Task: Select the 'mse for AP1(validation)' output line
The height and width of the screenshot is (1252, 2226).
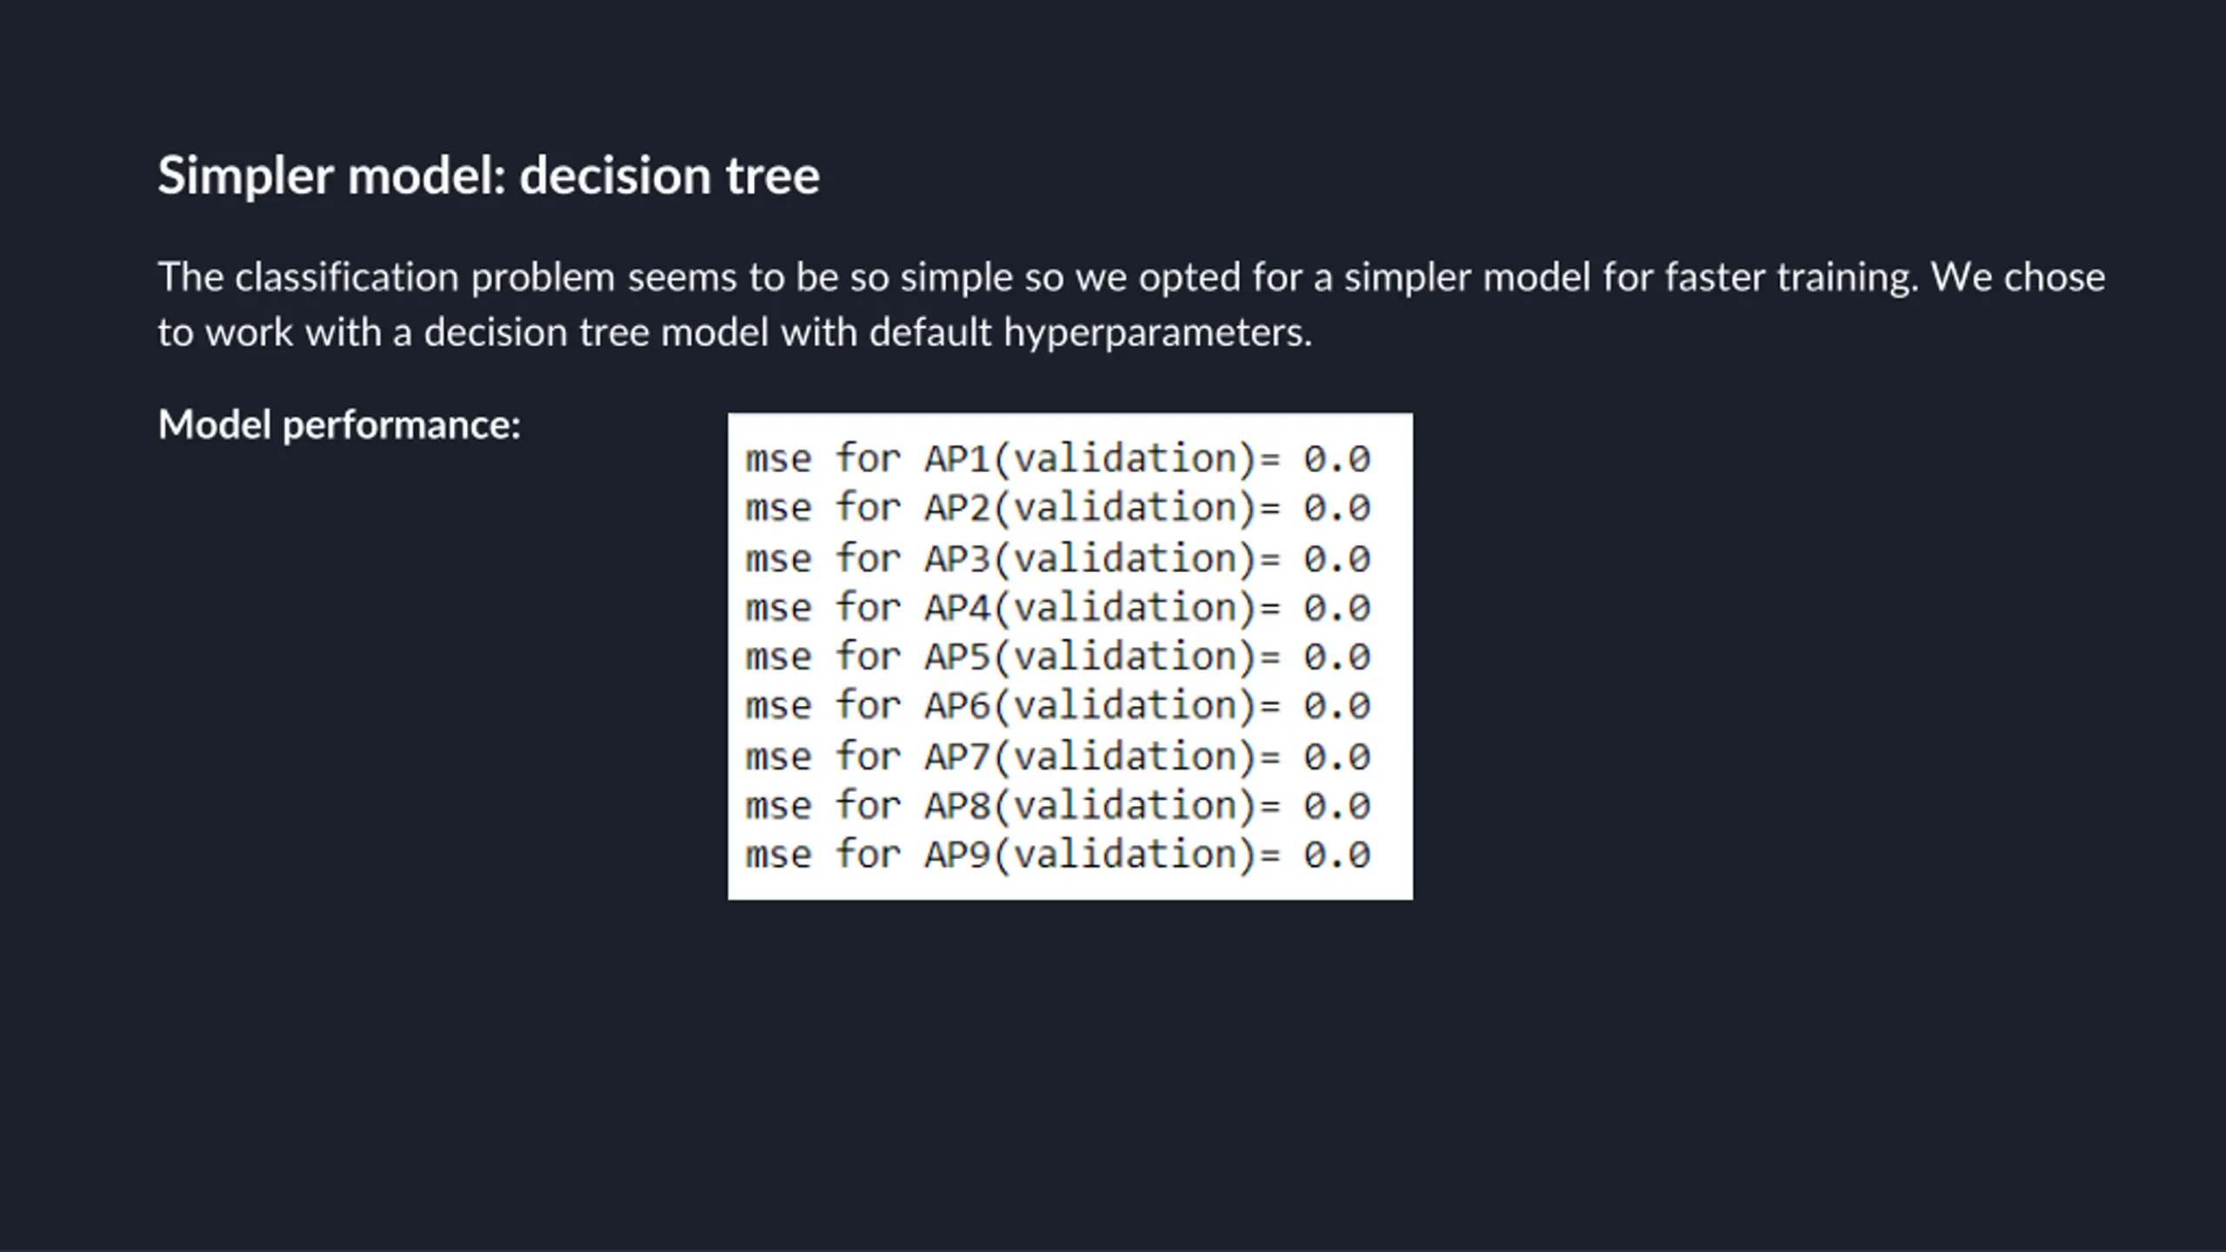Action: (1057, 459)
